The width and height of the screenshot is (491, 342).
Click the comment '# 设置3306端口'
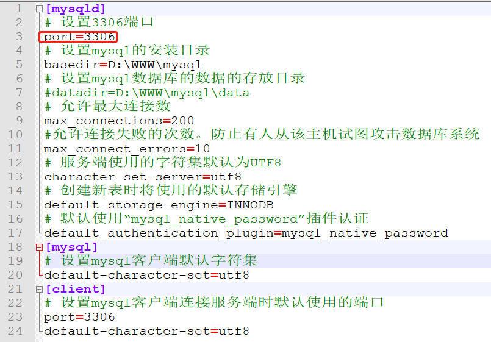(x=99, y=23)
